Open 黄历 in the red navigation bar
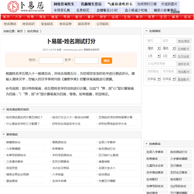Viewport: 194px width, 194px height. 139,17
